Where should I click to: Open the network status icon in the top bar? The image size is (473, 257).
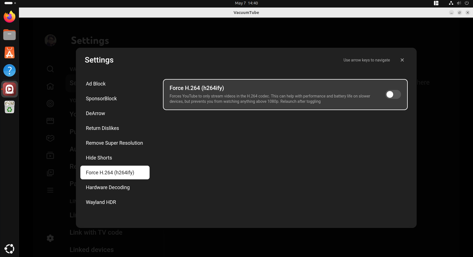coord(451,3)
